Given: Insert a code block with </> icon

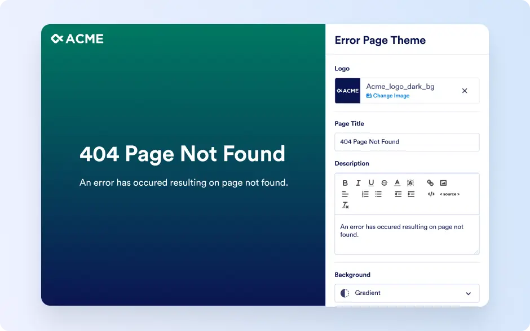Looking at the screenshot, I should (x=431, y=194).
